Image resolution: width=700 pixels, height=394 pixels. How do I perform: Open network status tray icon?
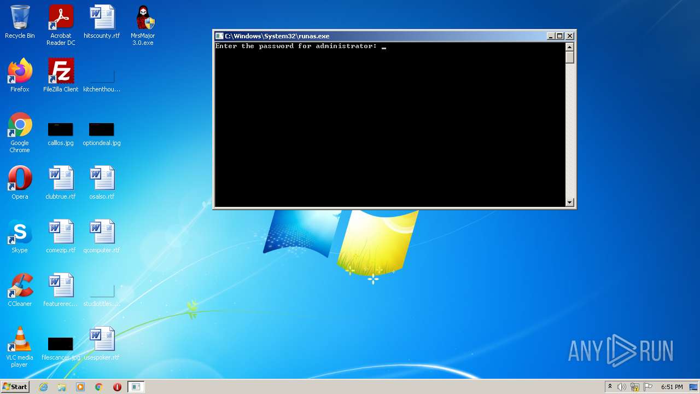click(635, 387)
